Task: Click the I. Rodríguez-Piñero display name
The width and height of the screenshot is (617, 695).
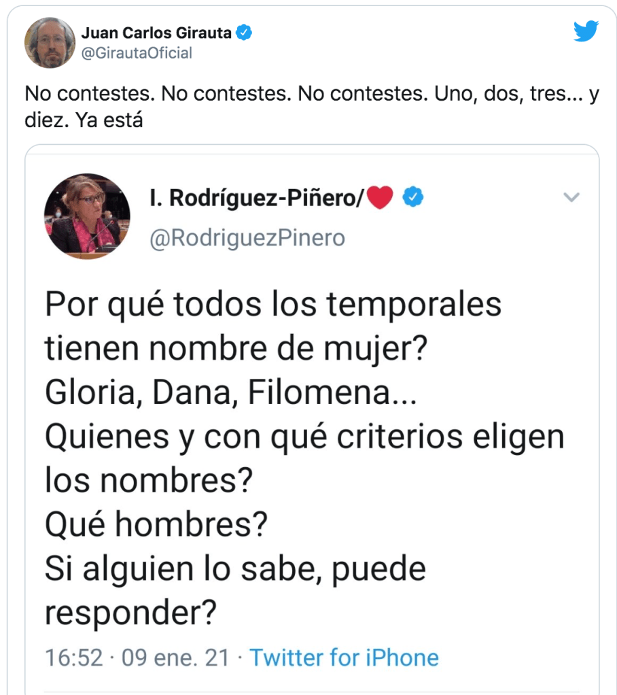Action: (x=256, y=198)
